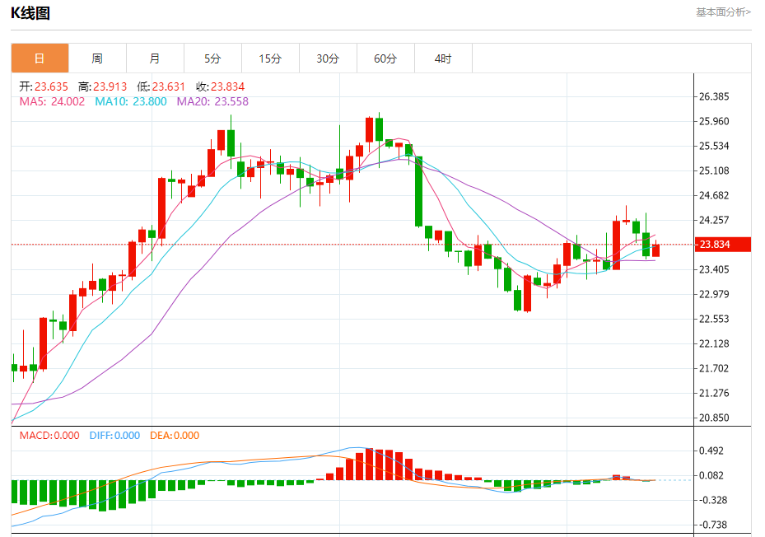Open the 30分 interval tab
Viewport: 765px width, 537px height.
328,58
